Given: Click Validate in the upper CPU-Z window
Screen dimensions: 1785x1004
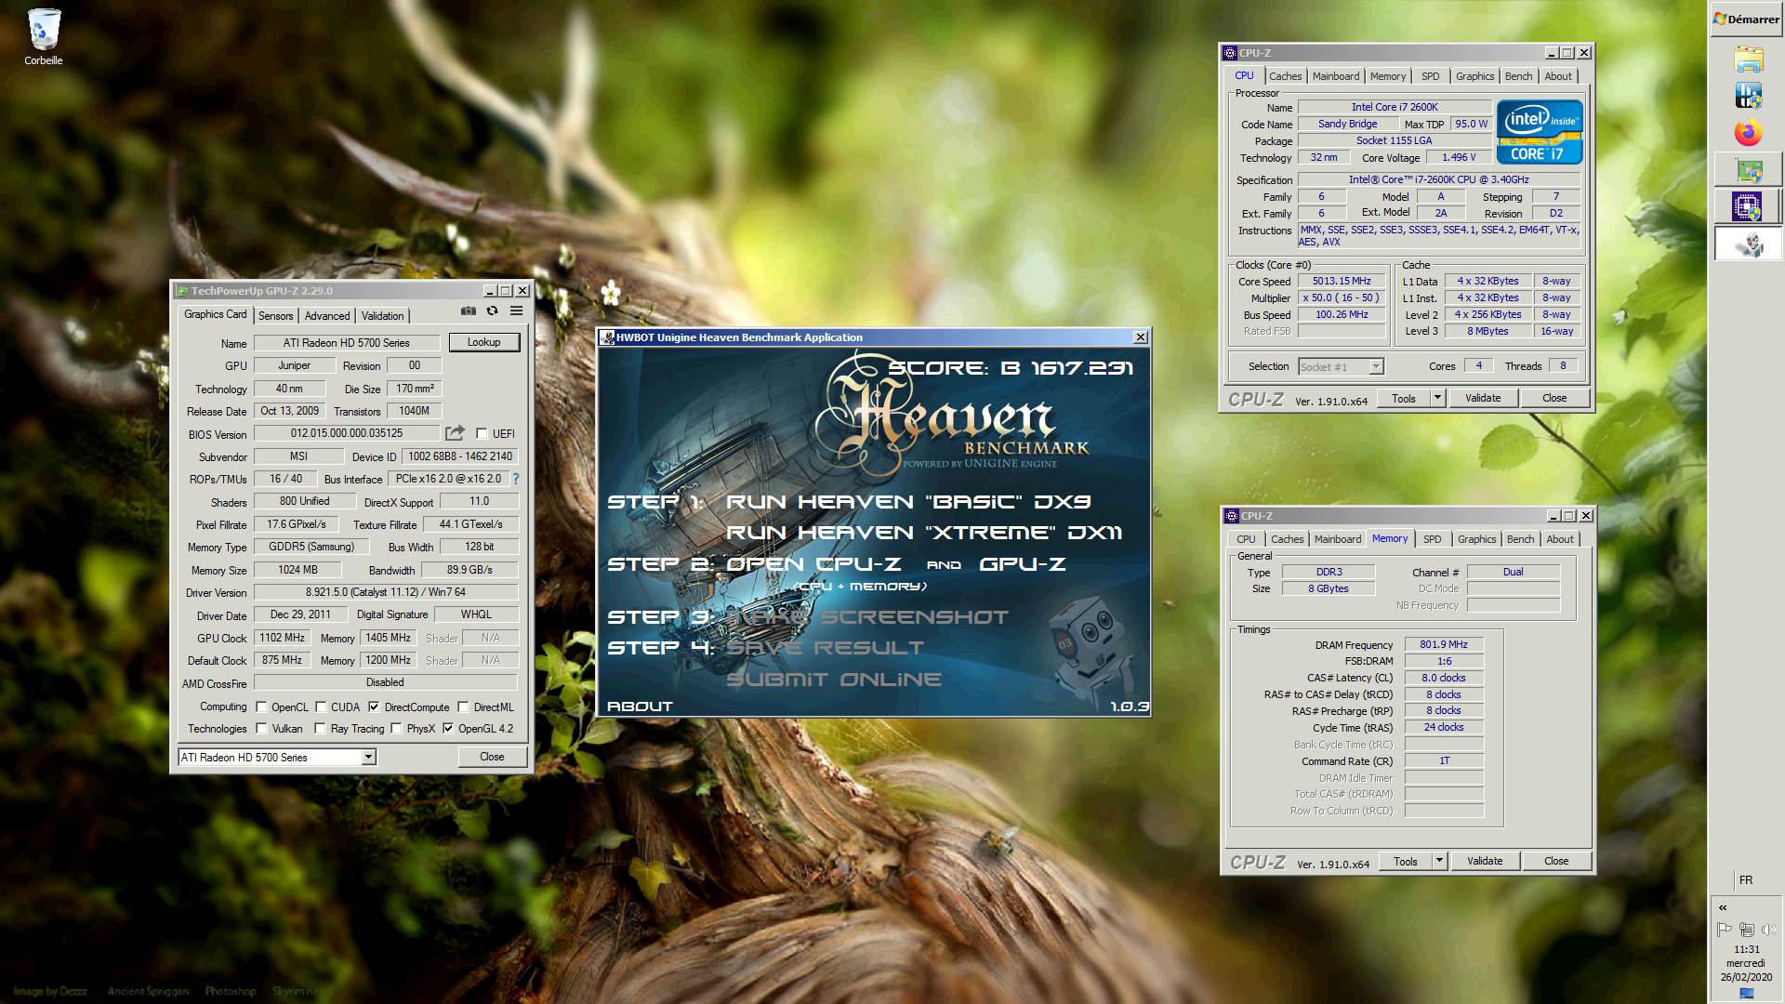Looking at the screenshot, I should click(1483, 398).
